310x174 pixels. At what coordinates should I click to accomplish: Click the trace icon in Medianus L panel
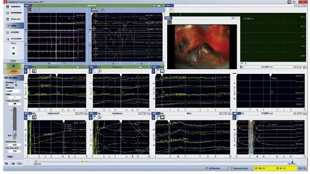pyautogui.click(x=99, y=71)
